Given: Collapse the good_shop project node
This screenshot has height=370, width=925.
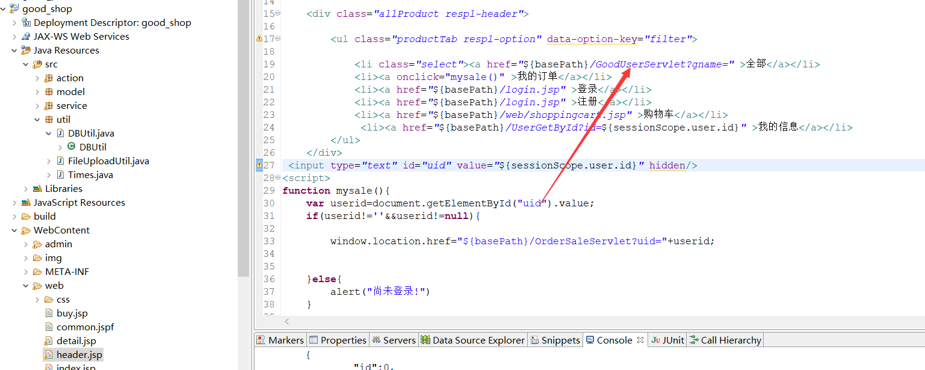Looking at the screenshot, I should (4, 8).
